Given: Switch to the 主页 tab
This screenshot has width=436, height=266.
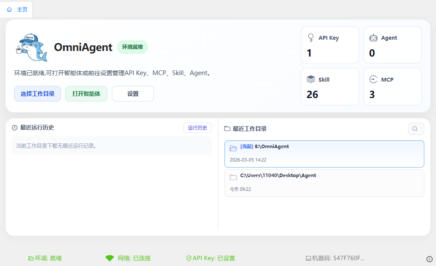Looking at the screenshot, I should coord(16,9).
